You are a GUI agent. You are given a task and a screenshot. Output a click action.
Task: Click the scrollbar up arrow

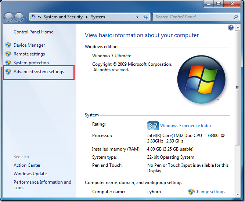[238, 27]
